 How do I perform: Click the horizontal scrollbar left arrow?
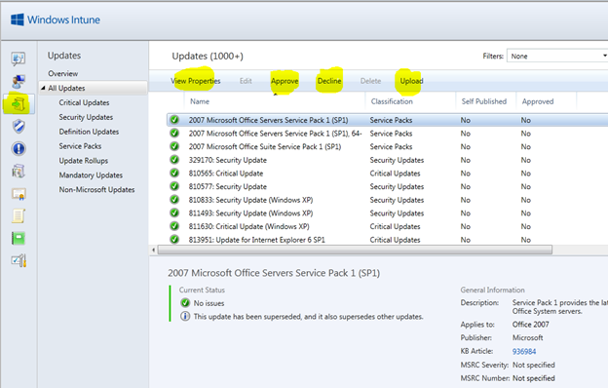[154, 250]
